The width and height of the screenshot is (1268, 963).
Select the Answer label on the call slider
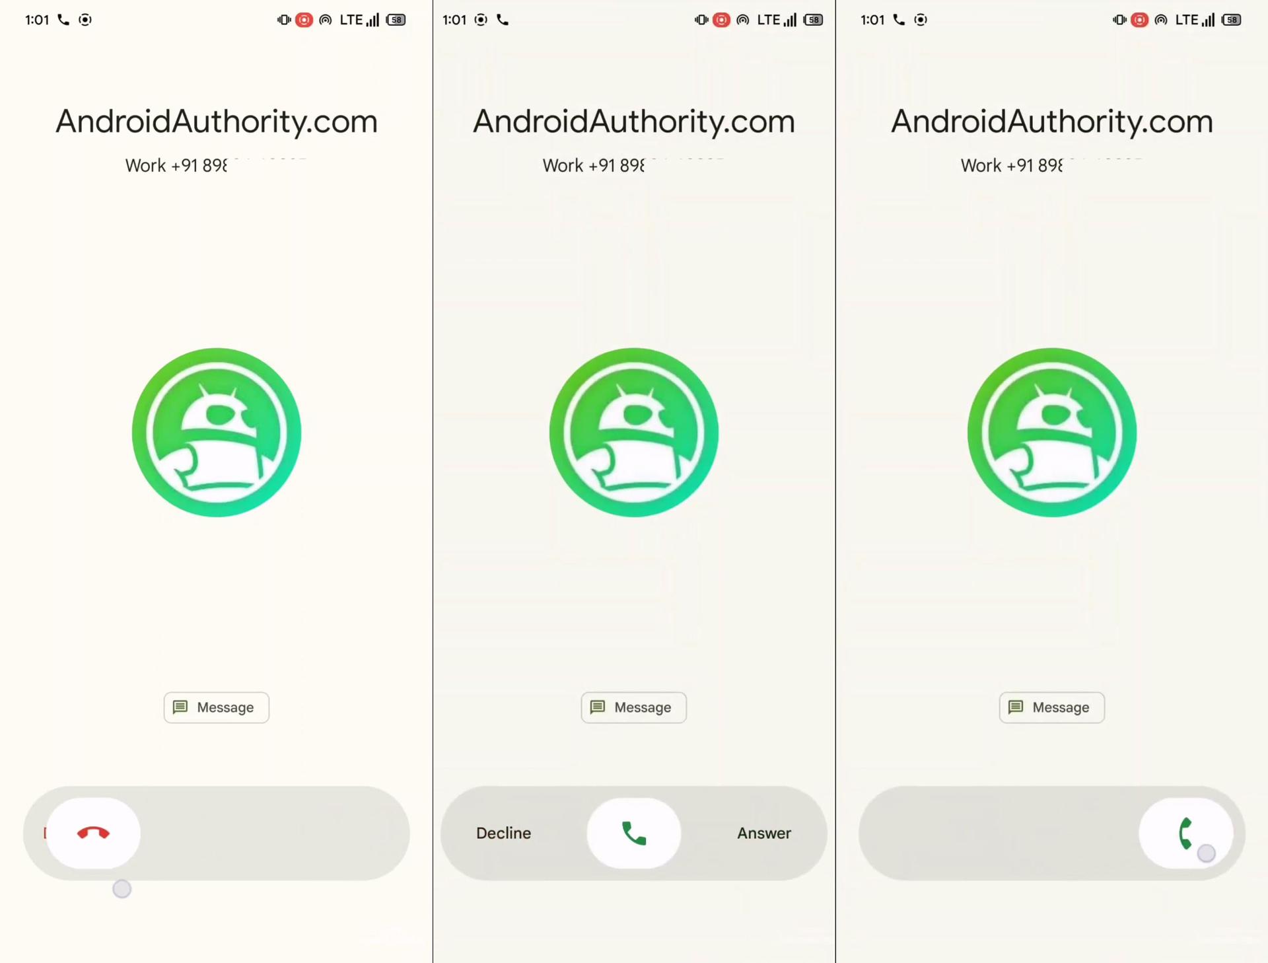tap(764, 833)
